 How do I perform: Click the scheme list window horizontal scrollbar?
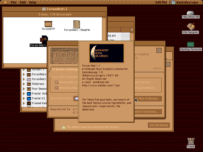tap(34, 109)
